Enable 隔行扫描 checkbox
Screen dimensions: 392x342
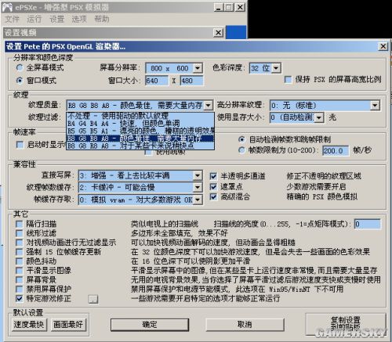point(19,224)
